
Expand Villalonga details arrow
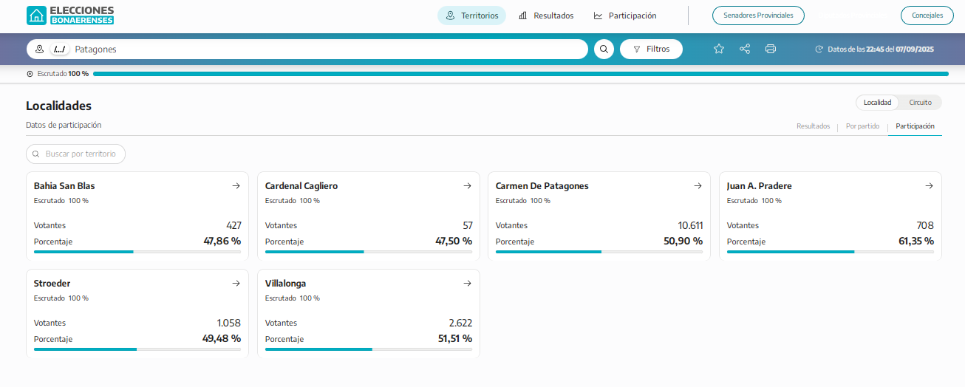[467, 284]
